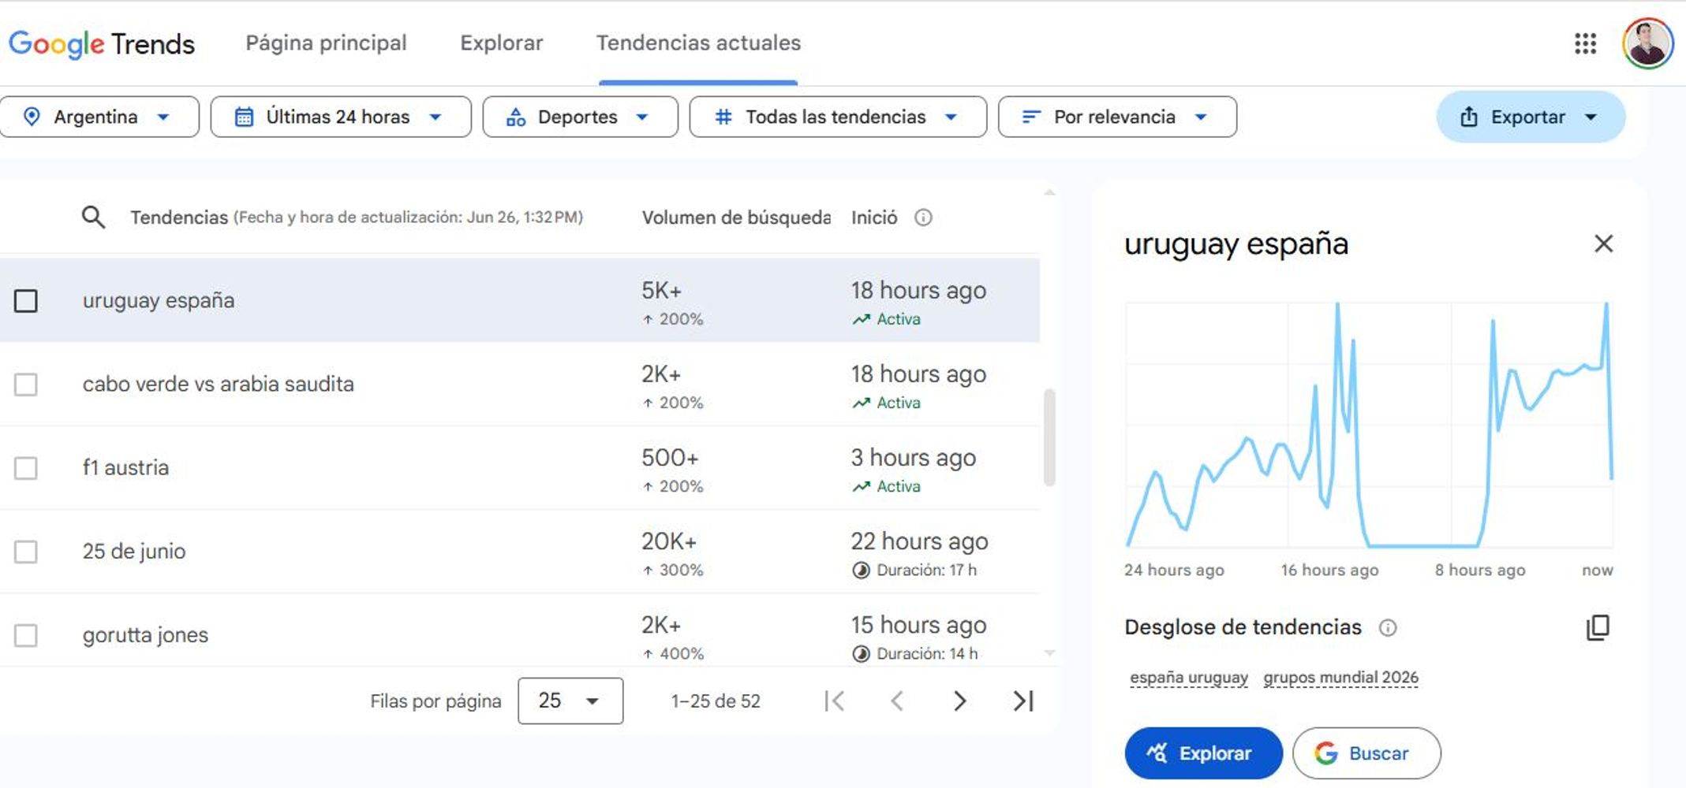This screenshot has width=1686, height=788.
Task: Open the Argentina location dropdown
Action: point(98,117)
